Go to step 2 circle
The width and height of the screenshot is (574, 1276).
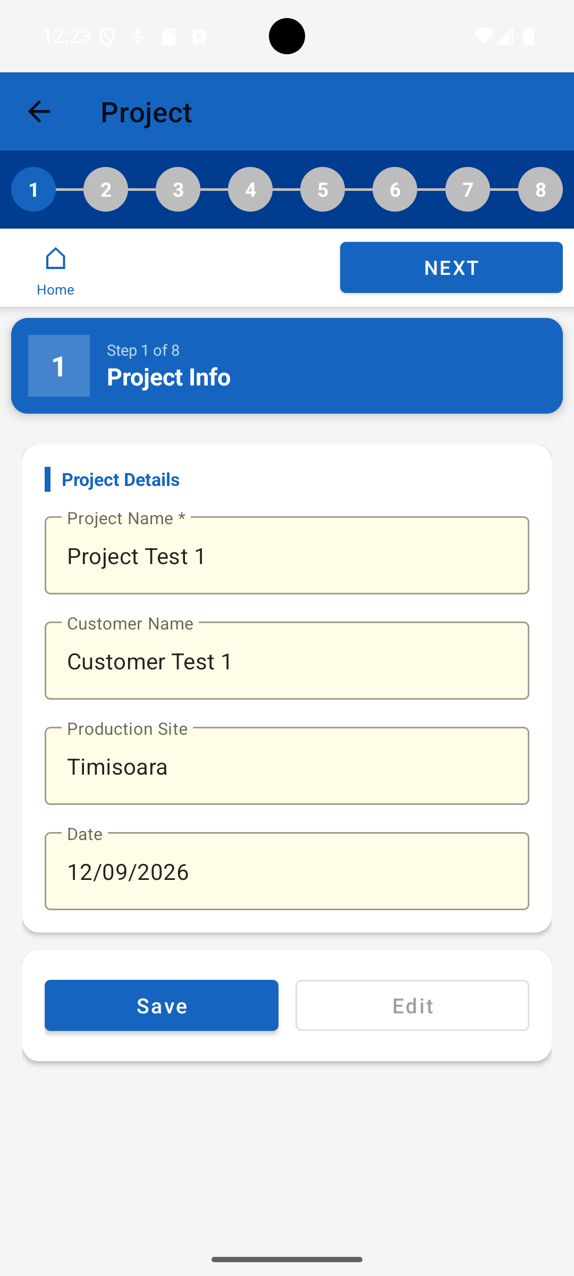[106, 189]
